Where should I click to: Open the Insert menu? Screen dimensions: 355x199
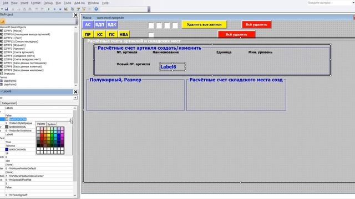[24, 3]
